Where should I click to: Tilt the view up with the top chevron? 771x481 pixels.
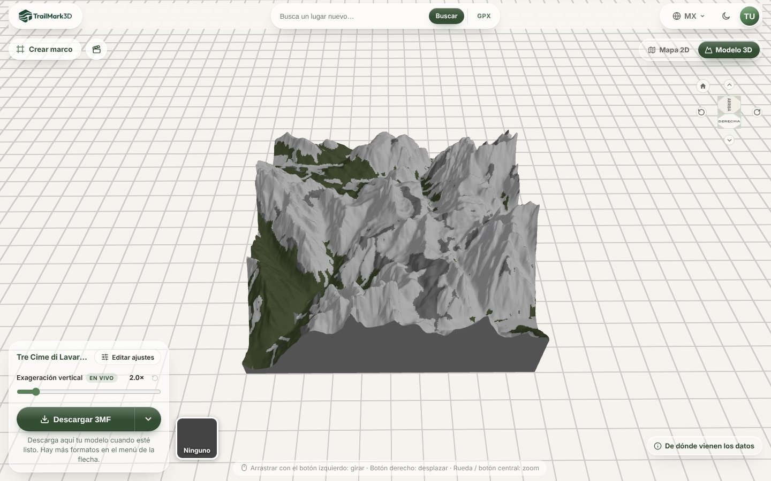point(729,85)
